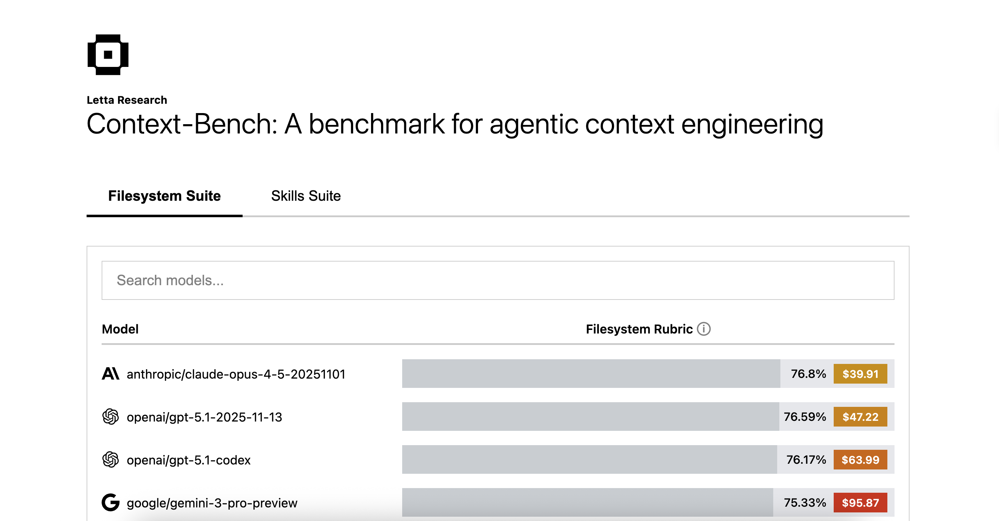Click the $95.87 cost badge for gemini-3-pro
The width and height of the screenshot is (999, 521).
tap(860, 502)
